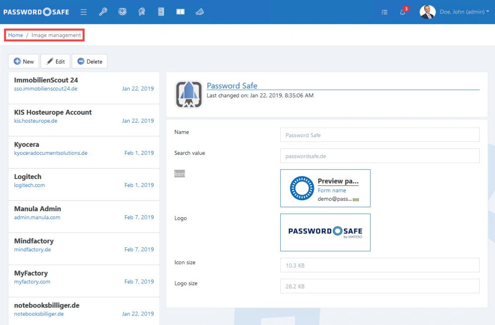This screenshot has width=495, height=325.
Task: Open the notifications bell with badge
Action: tap(404, 11)
